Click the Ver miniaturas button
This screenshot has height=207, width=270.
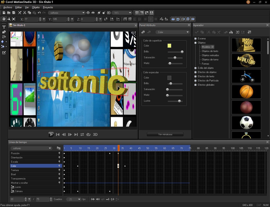(x=165, y=134)
